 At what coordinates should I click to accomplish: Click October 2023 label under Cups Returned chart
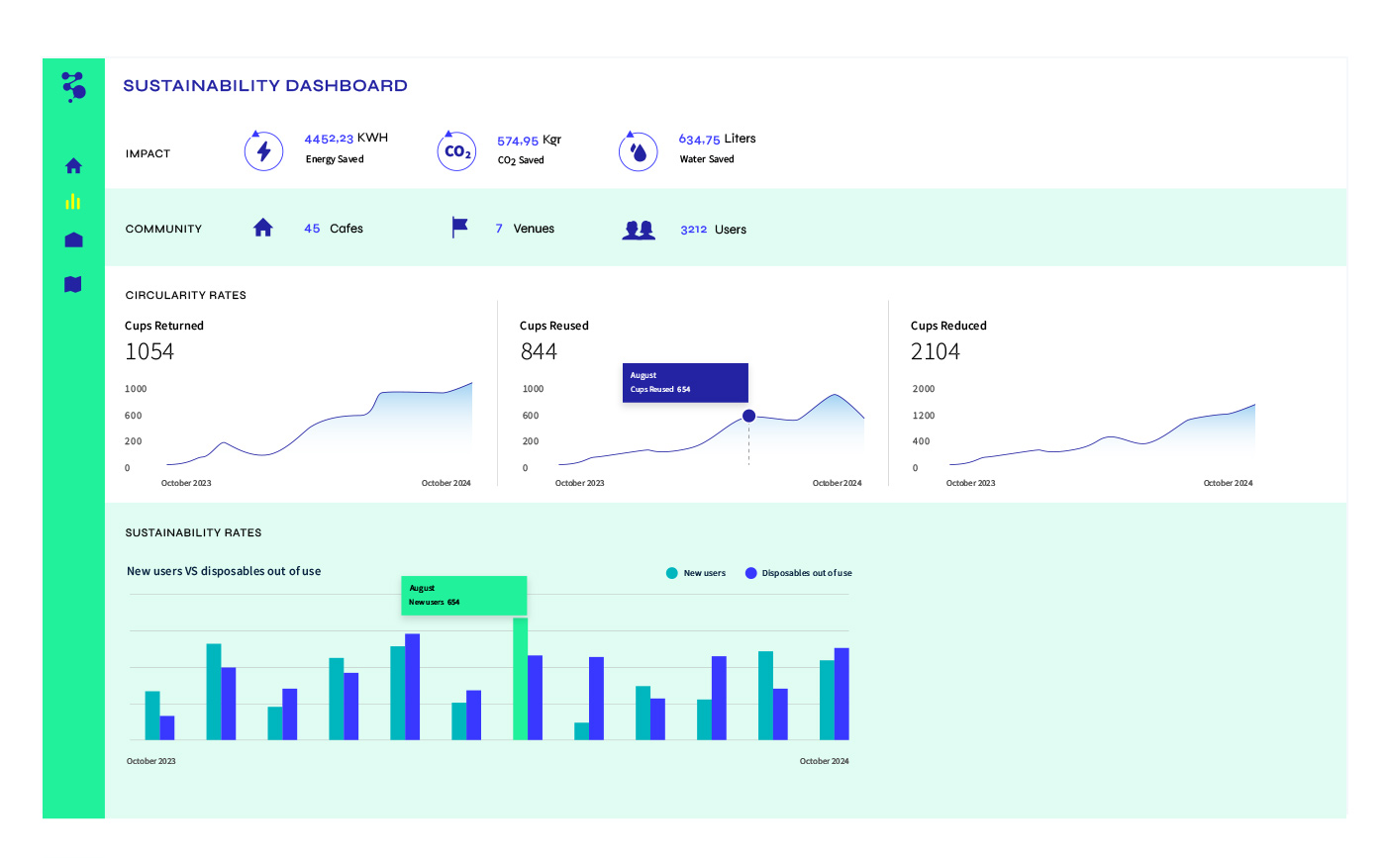pos(186,483)
